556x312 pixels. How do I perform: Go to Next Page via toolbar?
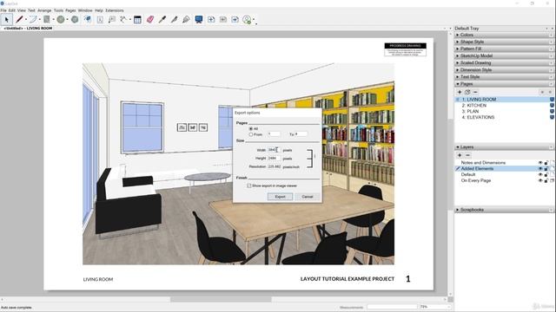235,19
